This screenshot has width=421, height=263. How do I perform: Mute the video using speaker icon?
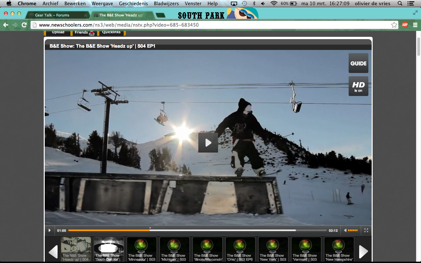[x=345, y=230]
